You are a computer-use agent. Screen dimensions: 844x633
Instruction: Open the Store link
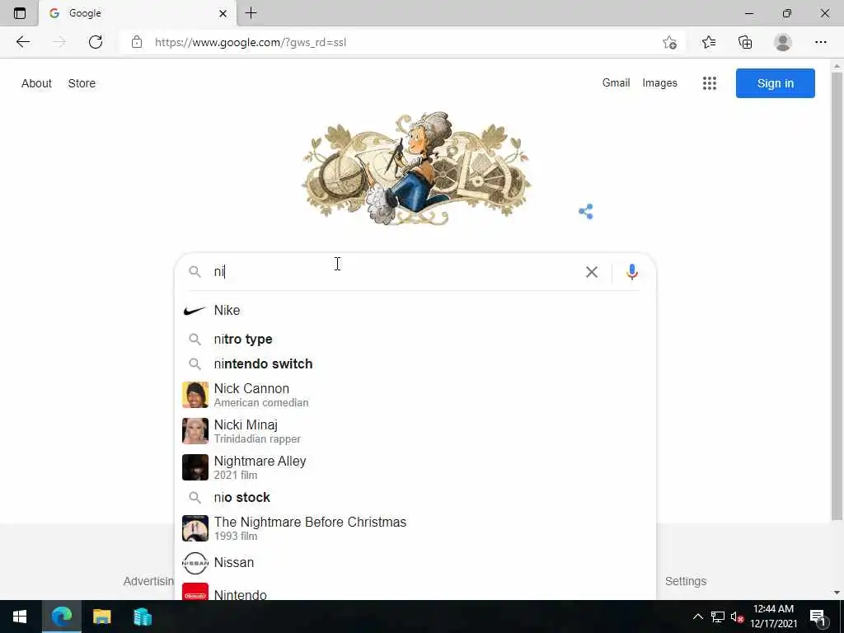pos(82,83)
